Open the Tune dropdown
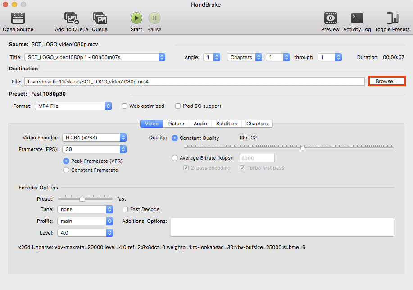413x290 pixels. (85, 209)
